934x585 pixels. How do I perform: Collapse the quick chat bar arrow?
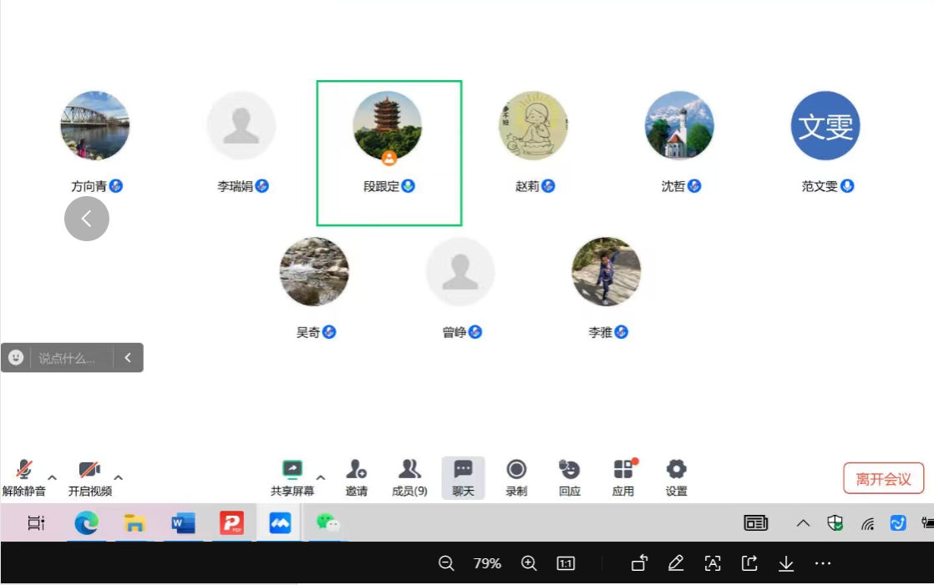[x=128, y=358]
